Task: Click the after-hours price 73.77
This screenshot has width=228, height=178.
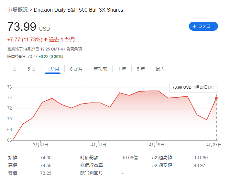Action: (x=32, y=57)
